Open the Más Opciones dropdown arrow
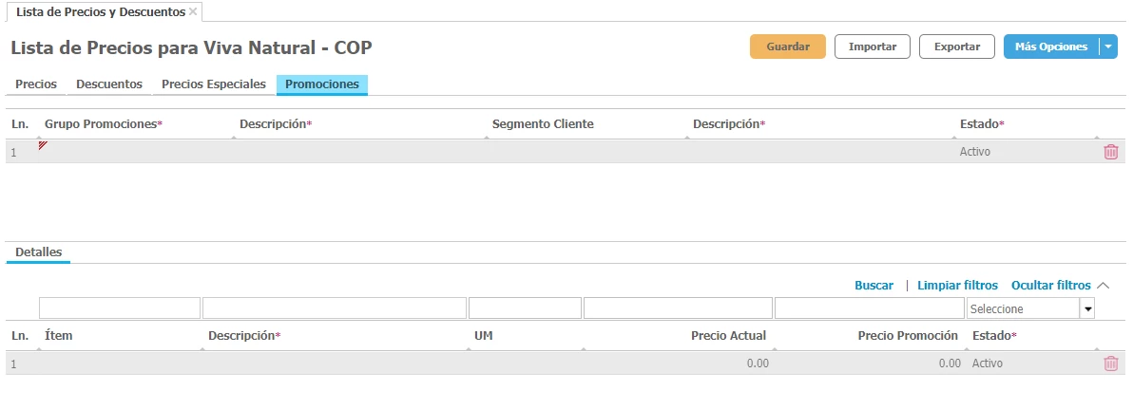 coord(1108,47)
